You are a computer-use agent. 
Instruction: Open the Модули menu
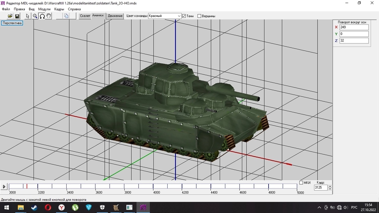44,9
